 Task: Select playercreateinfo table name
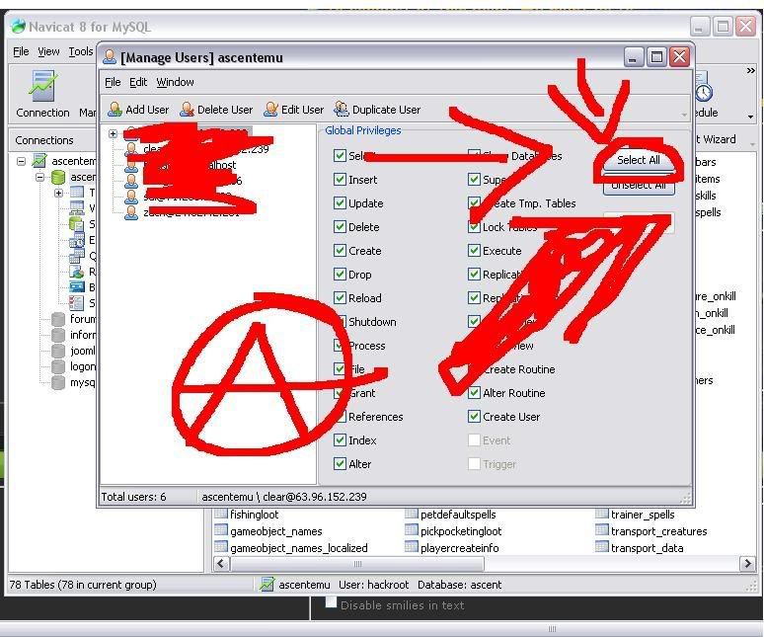pos(459,548)
